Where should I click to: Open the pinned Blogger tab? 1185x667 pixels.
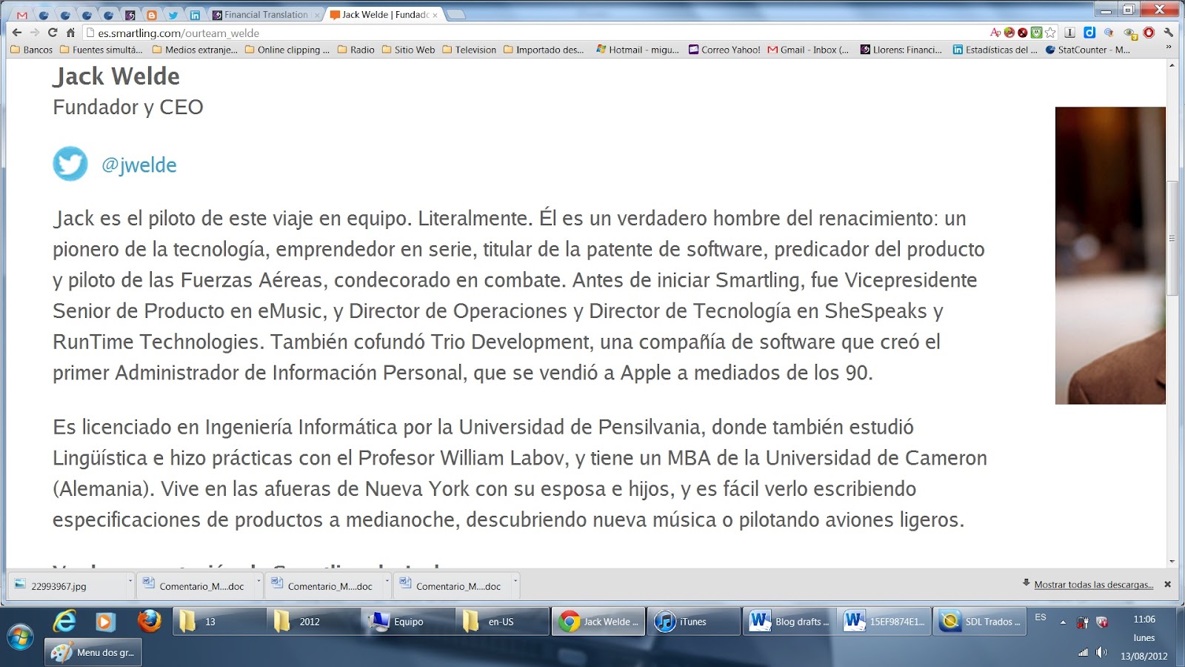[x=152, y=15]
